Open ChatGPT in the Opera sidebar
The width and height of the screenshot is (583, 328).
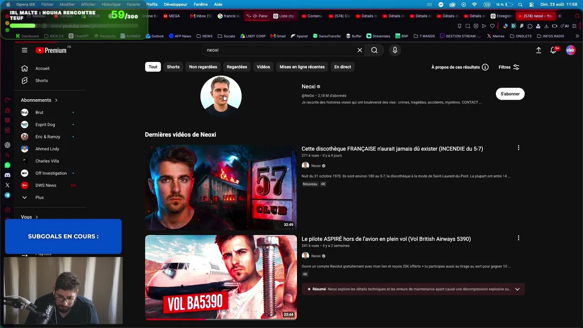point(7,145)
